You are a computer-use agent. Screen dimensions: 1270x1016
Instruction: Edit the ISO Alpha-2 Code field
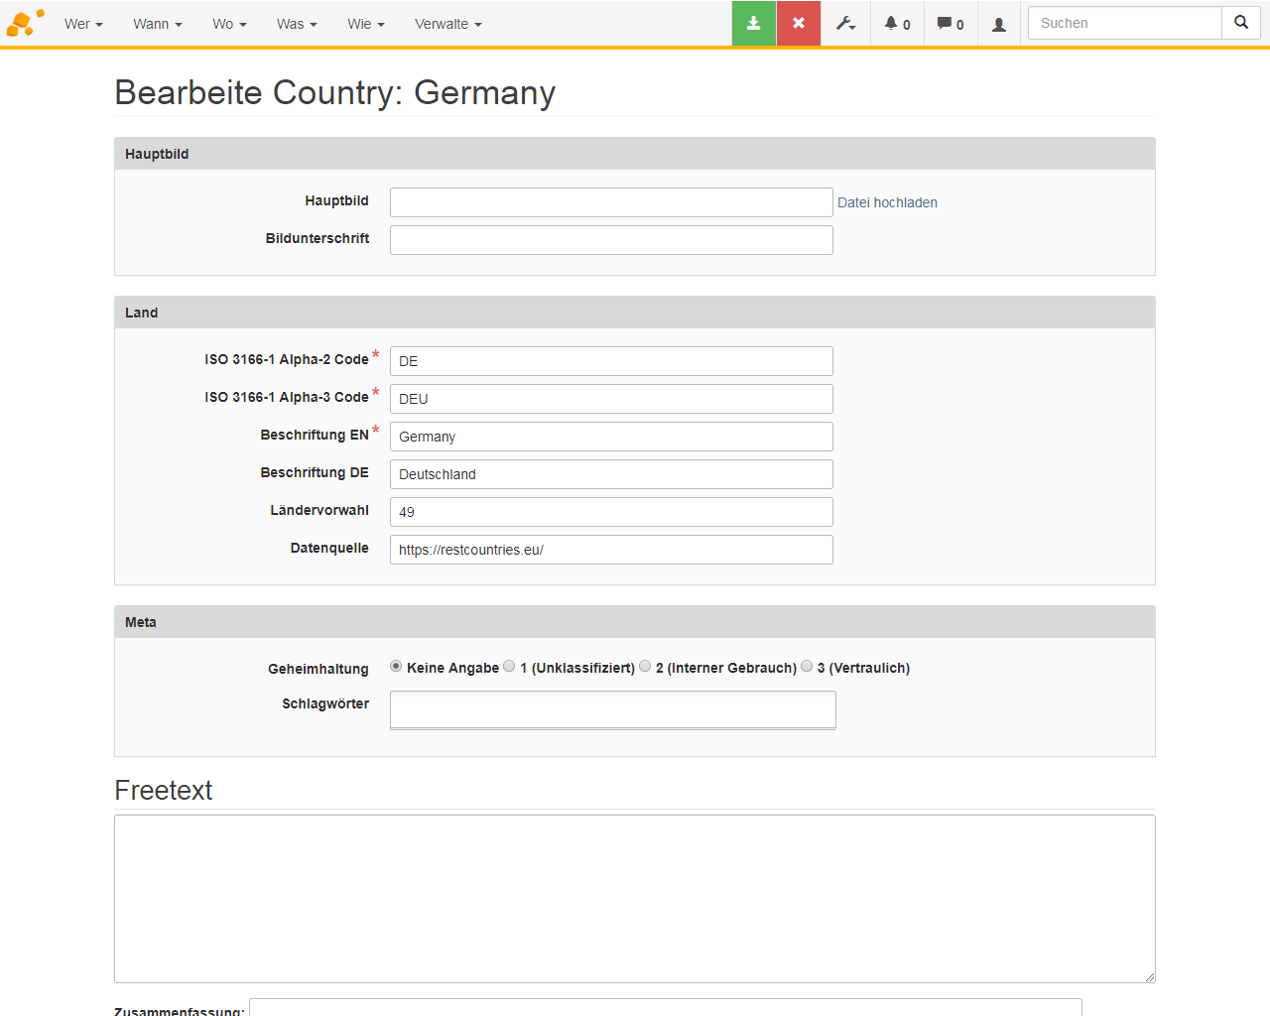pos(611,361)
